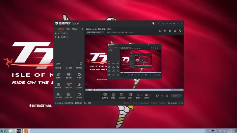Click the viewer count beside popularity
Image resolution: width=237 pixels, height=133 pixels.
[132, 32]
